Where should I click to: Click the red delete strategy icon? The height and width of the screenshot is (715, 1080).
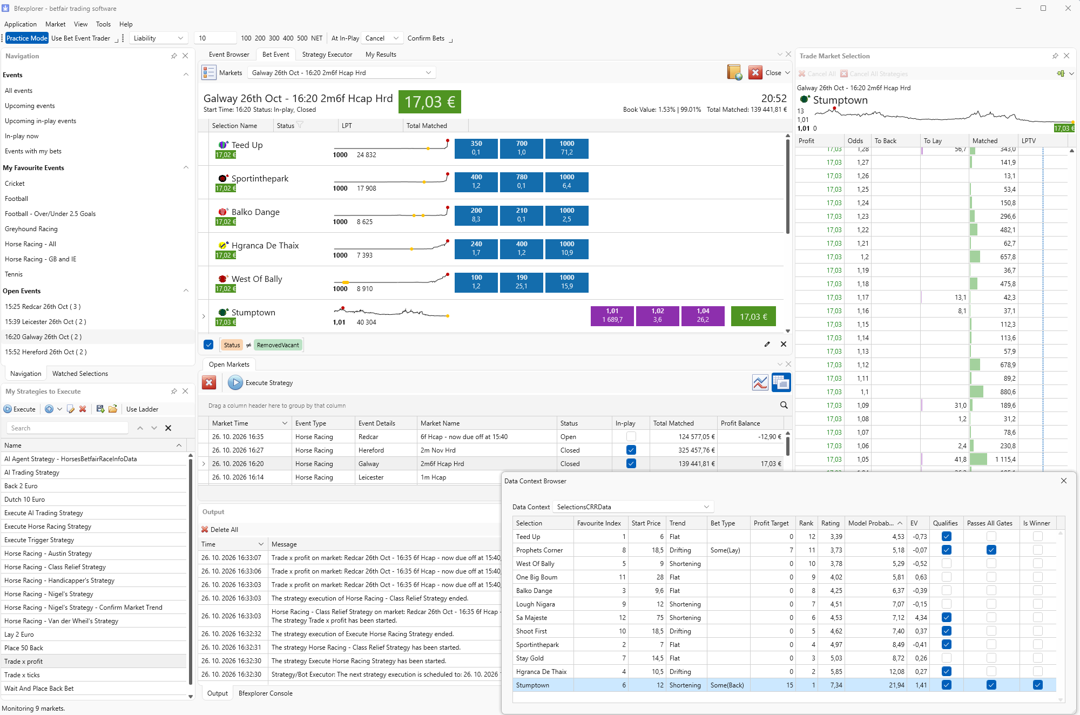coord(83,409)
